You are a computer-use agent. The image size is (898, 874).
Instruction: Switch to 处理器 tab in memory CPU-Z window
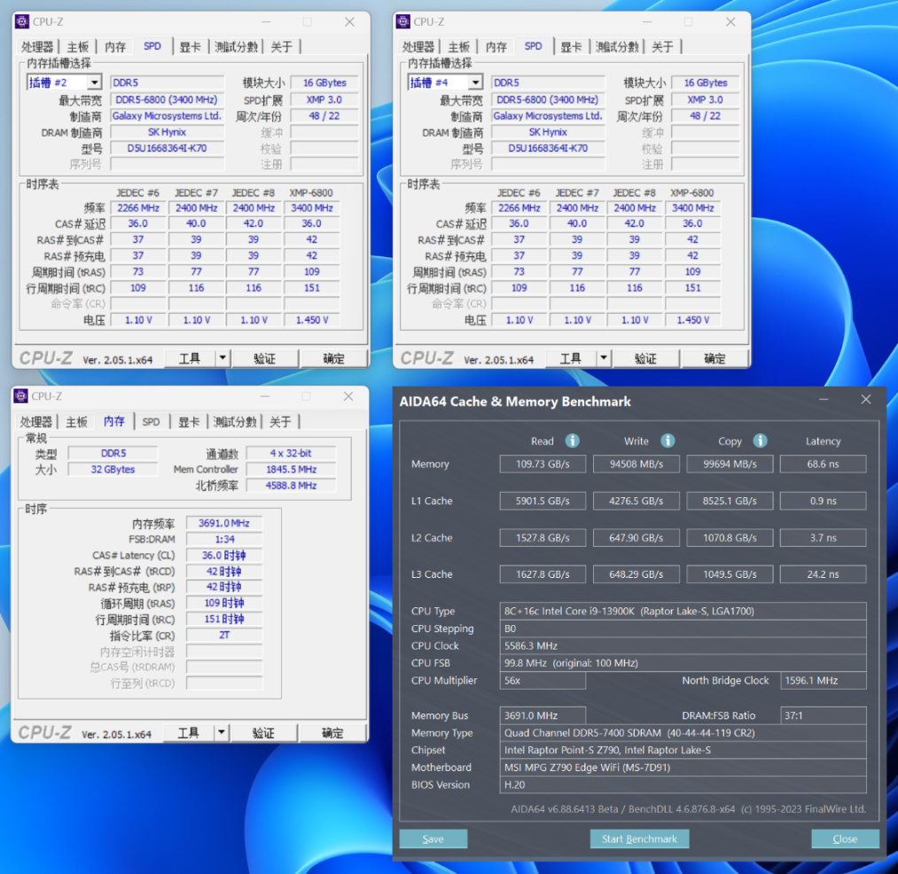(36, 422)
